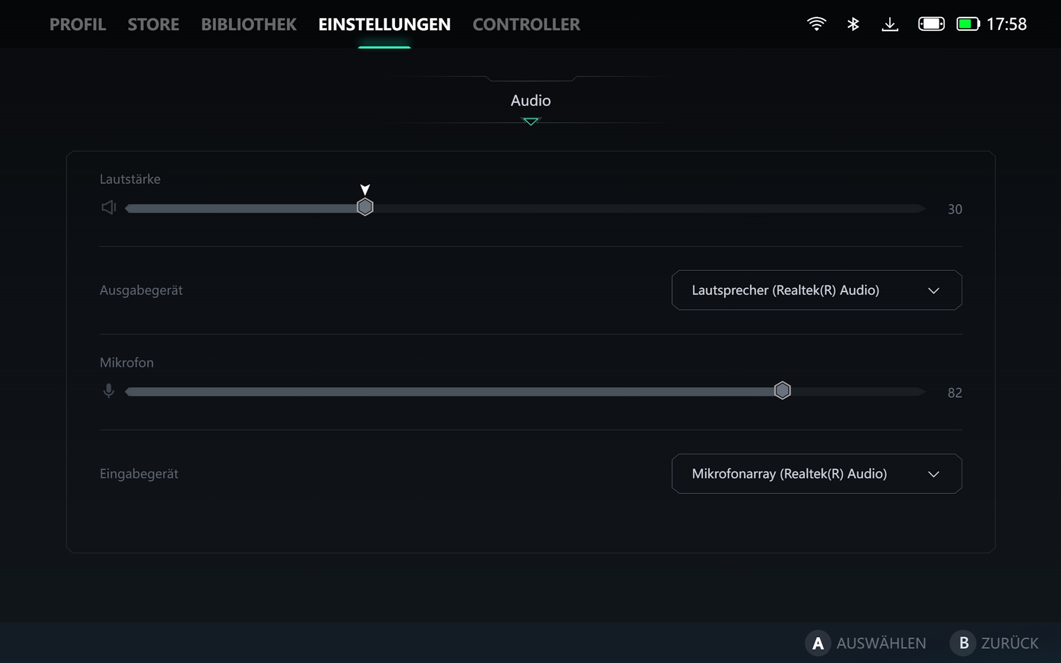Open the Ausgabegerät Lautsprecher dropdown
1061x663 pixels.
pos(816,290)
